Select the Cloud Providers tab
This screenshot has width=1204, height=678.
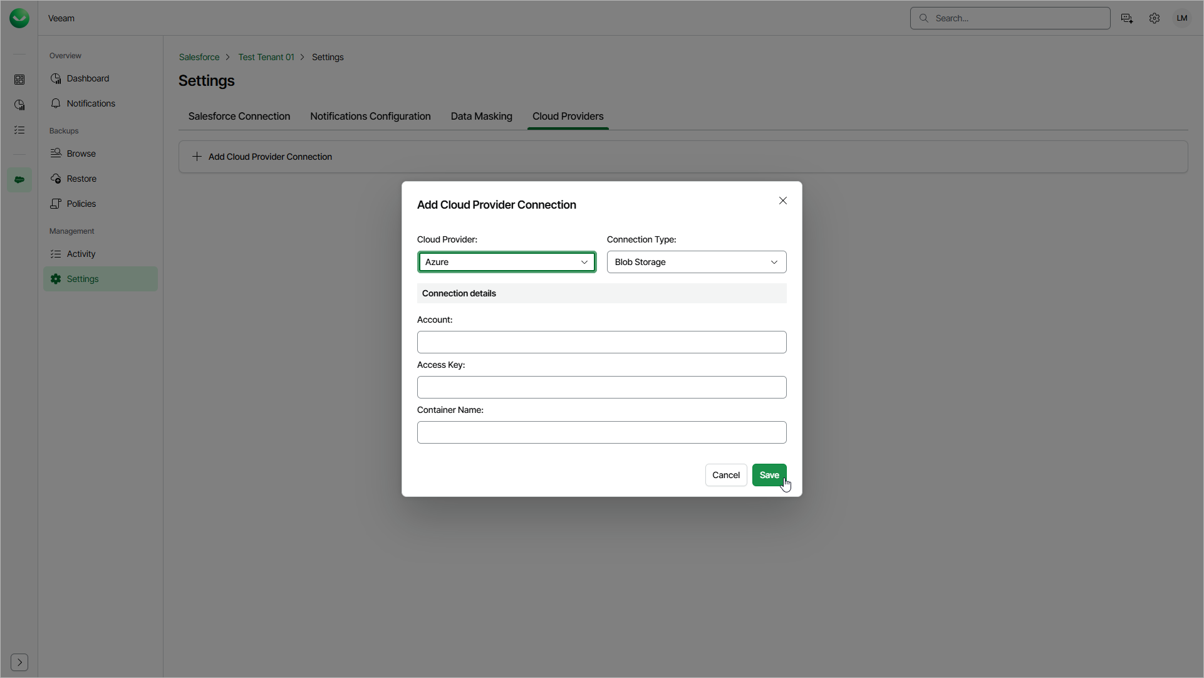[568, 117]
